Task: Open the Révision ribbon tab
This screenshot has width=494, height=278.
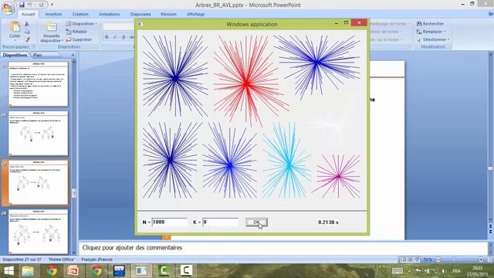Action: pyautogui.click(x=168, y=14)
